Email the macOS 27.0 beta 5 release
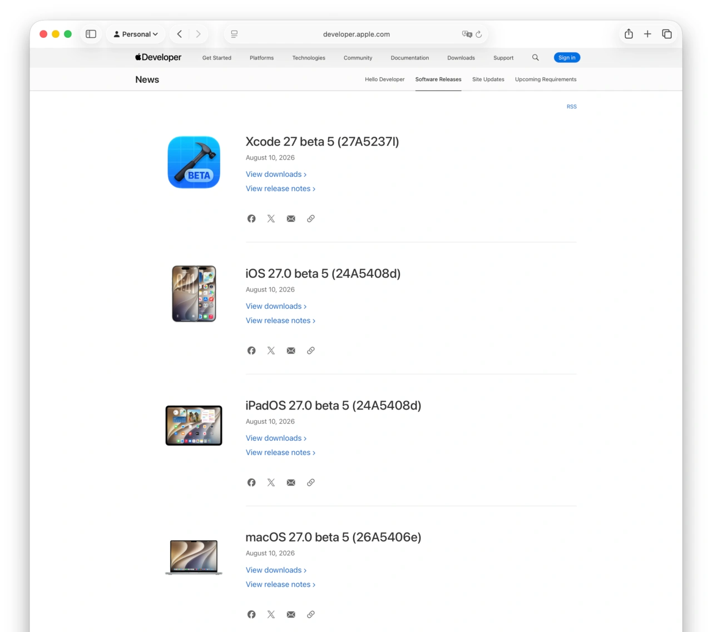 [x=291, y=614]
